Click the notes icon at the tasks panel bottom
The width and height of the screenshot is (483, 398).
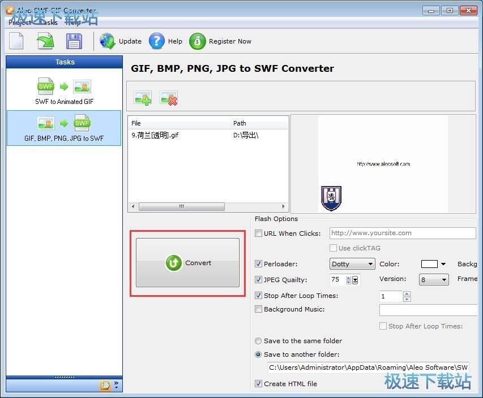[105, 386]
